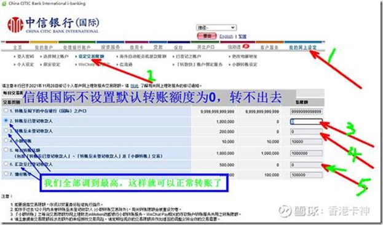Open the 处理银行账户 tab

pos(76,47)
